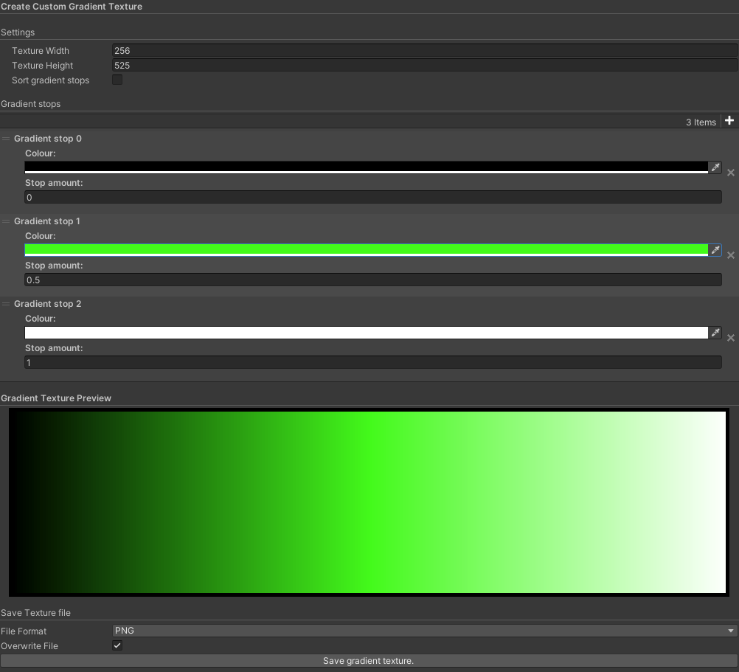
Task: Click Create Custom Gradient Texture title
Action: click(x=72, y=7)
